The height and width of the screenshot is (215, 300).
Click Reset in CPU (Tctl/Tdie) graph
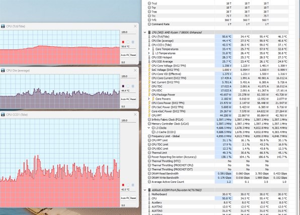coord(133,55)
